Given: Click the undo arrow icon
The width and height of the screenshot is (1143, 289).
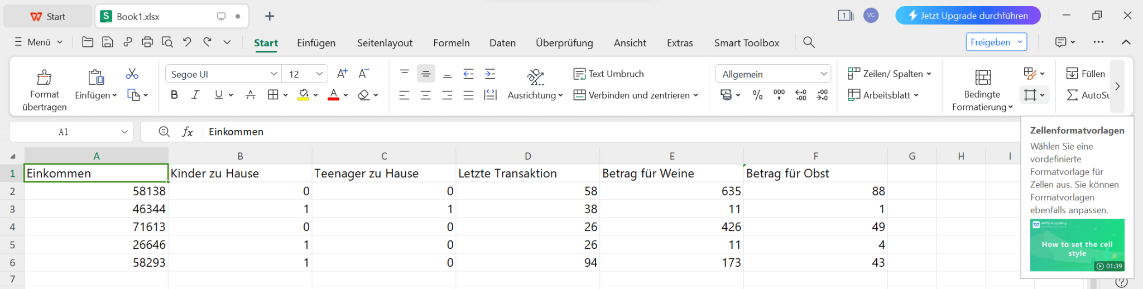Looking at the screenshot, I should tap(187, 42).
